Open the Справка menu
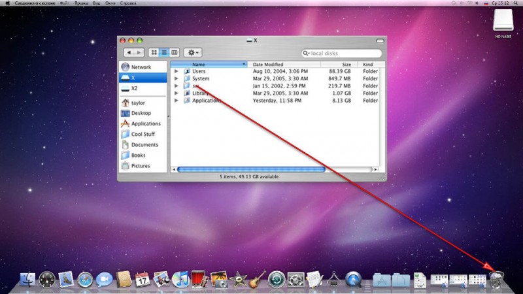Screen dimensions: 523x294 [128, 3]
